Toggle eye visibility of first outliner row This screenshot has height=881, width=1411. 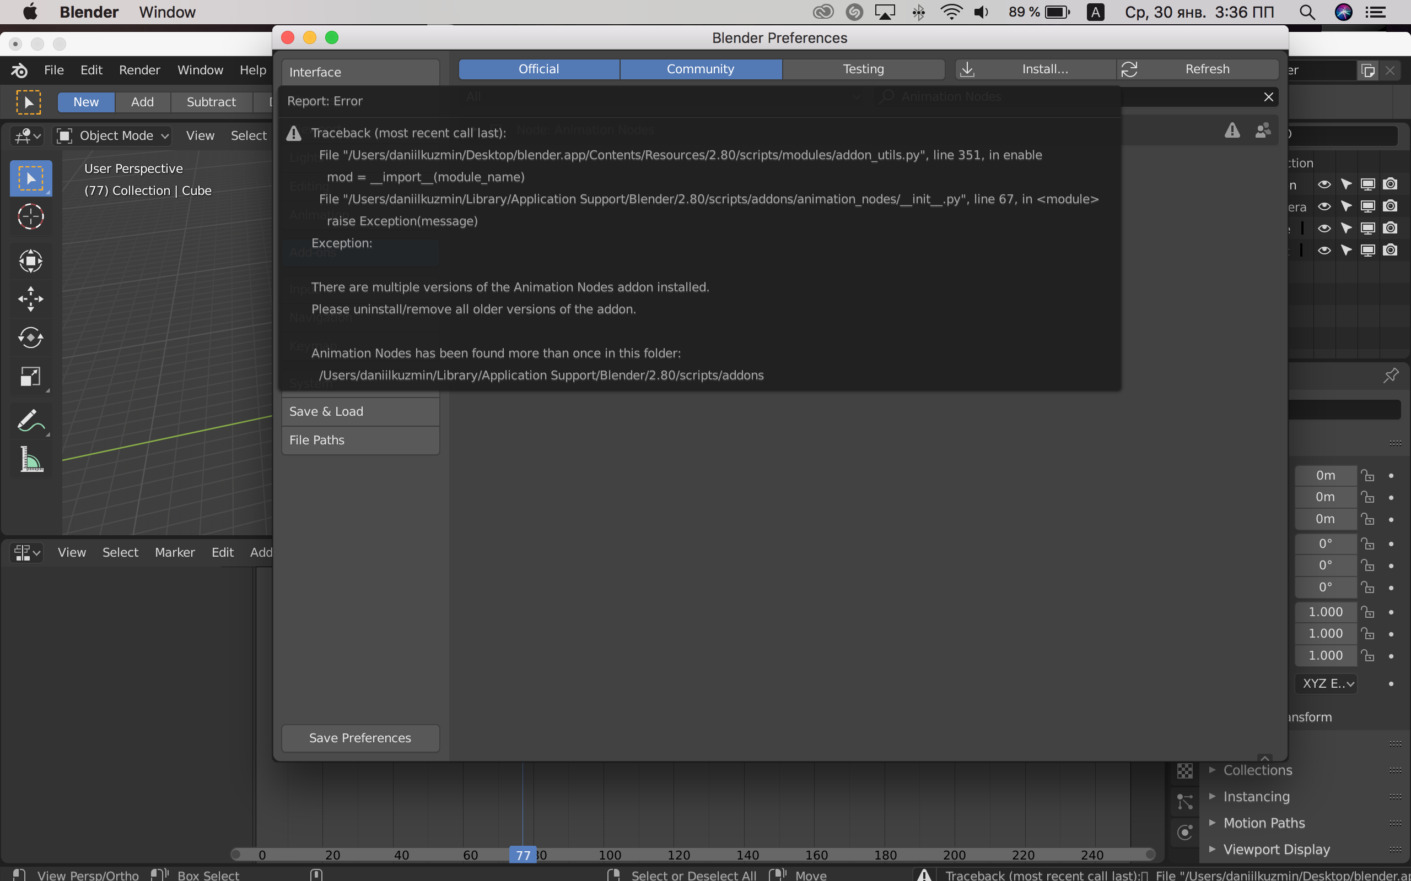tap(1324, 184)
